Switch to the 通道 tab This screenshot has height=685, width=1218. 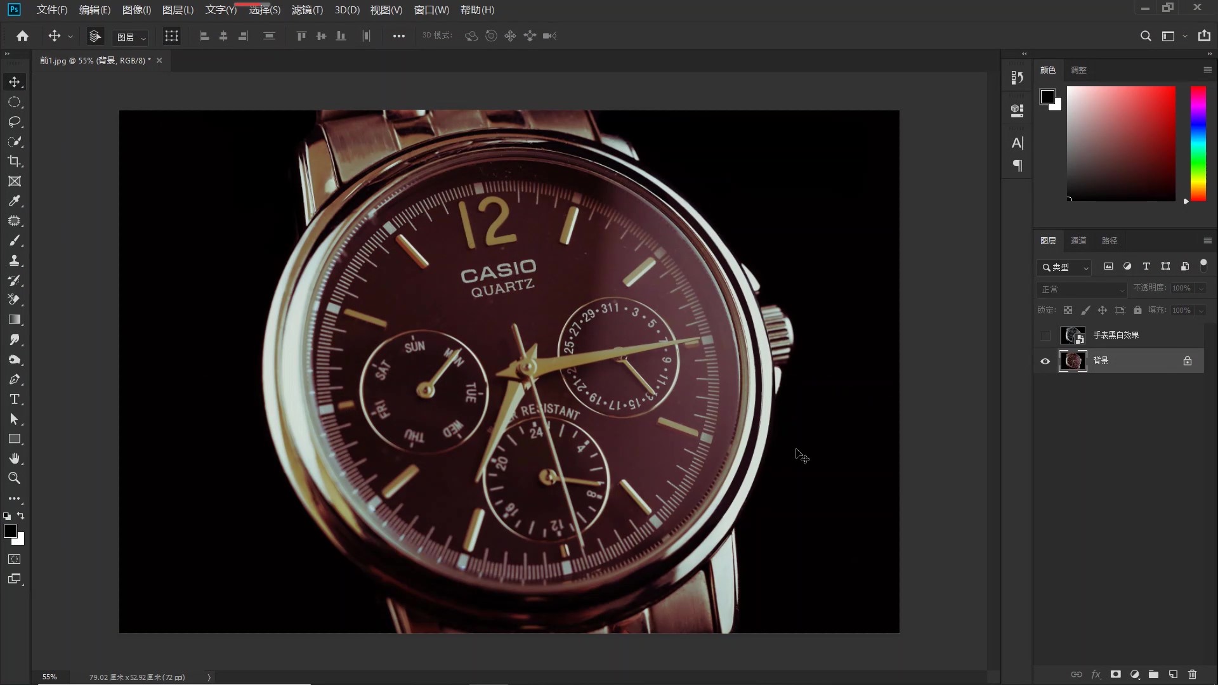[1078, 241]
